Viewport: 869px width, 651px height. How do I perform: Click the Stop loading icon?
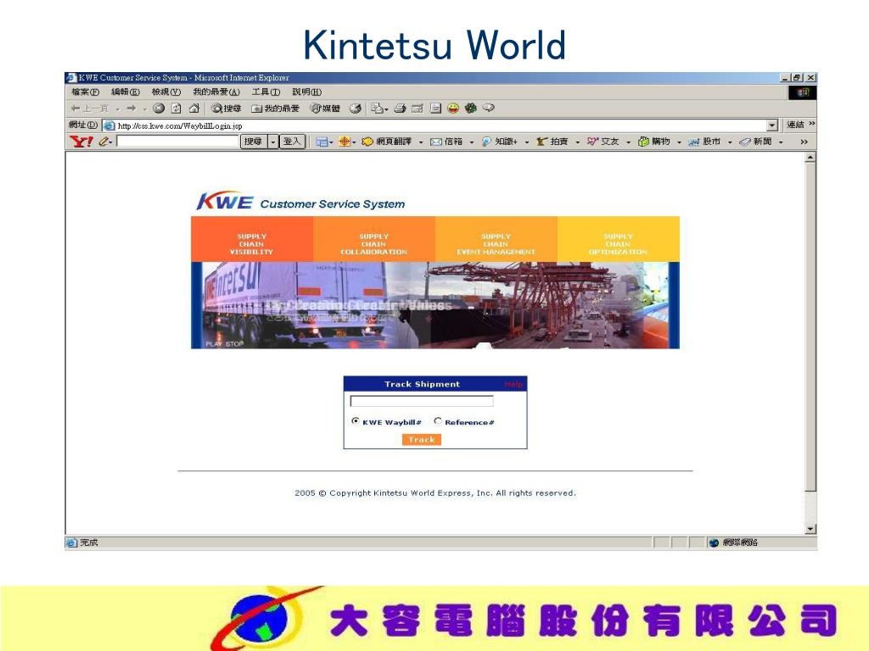[x=159, y=108]
